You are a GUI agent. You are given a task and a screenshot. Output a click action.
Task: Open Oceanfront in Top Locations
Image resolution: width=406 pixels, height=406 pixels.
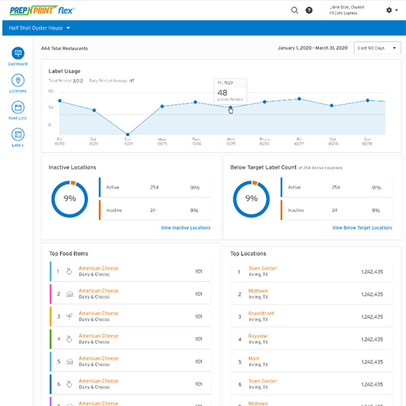tap(261, 313)
